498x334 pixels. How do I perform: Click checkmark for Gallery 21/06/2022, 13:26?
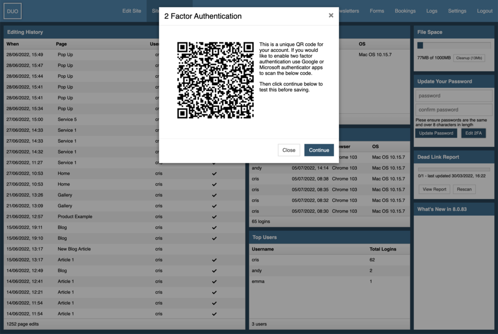pos(214,195)
